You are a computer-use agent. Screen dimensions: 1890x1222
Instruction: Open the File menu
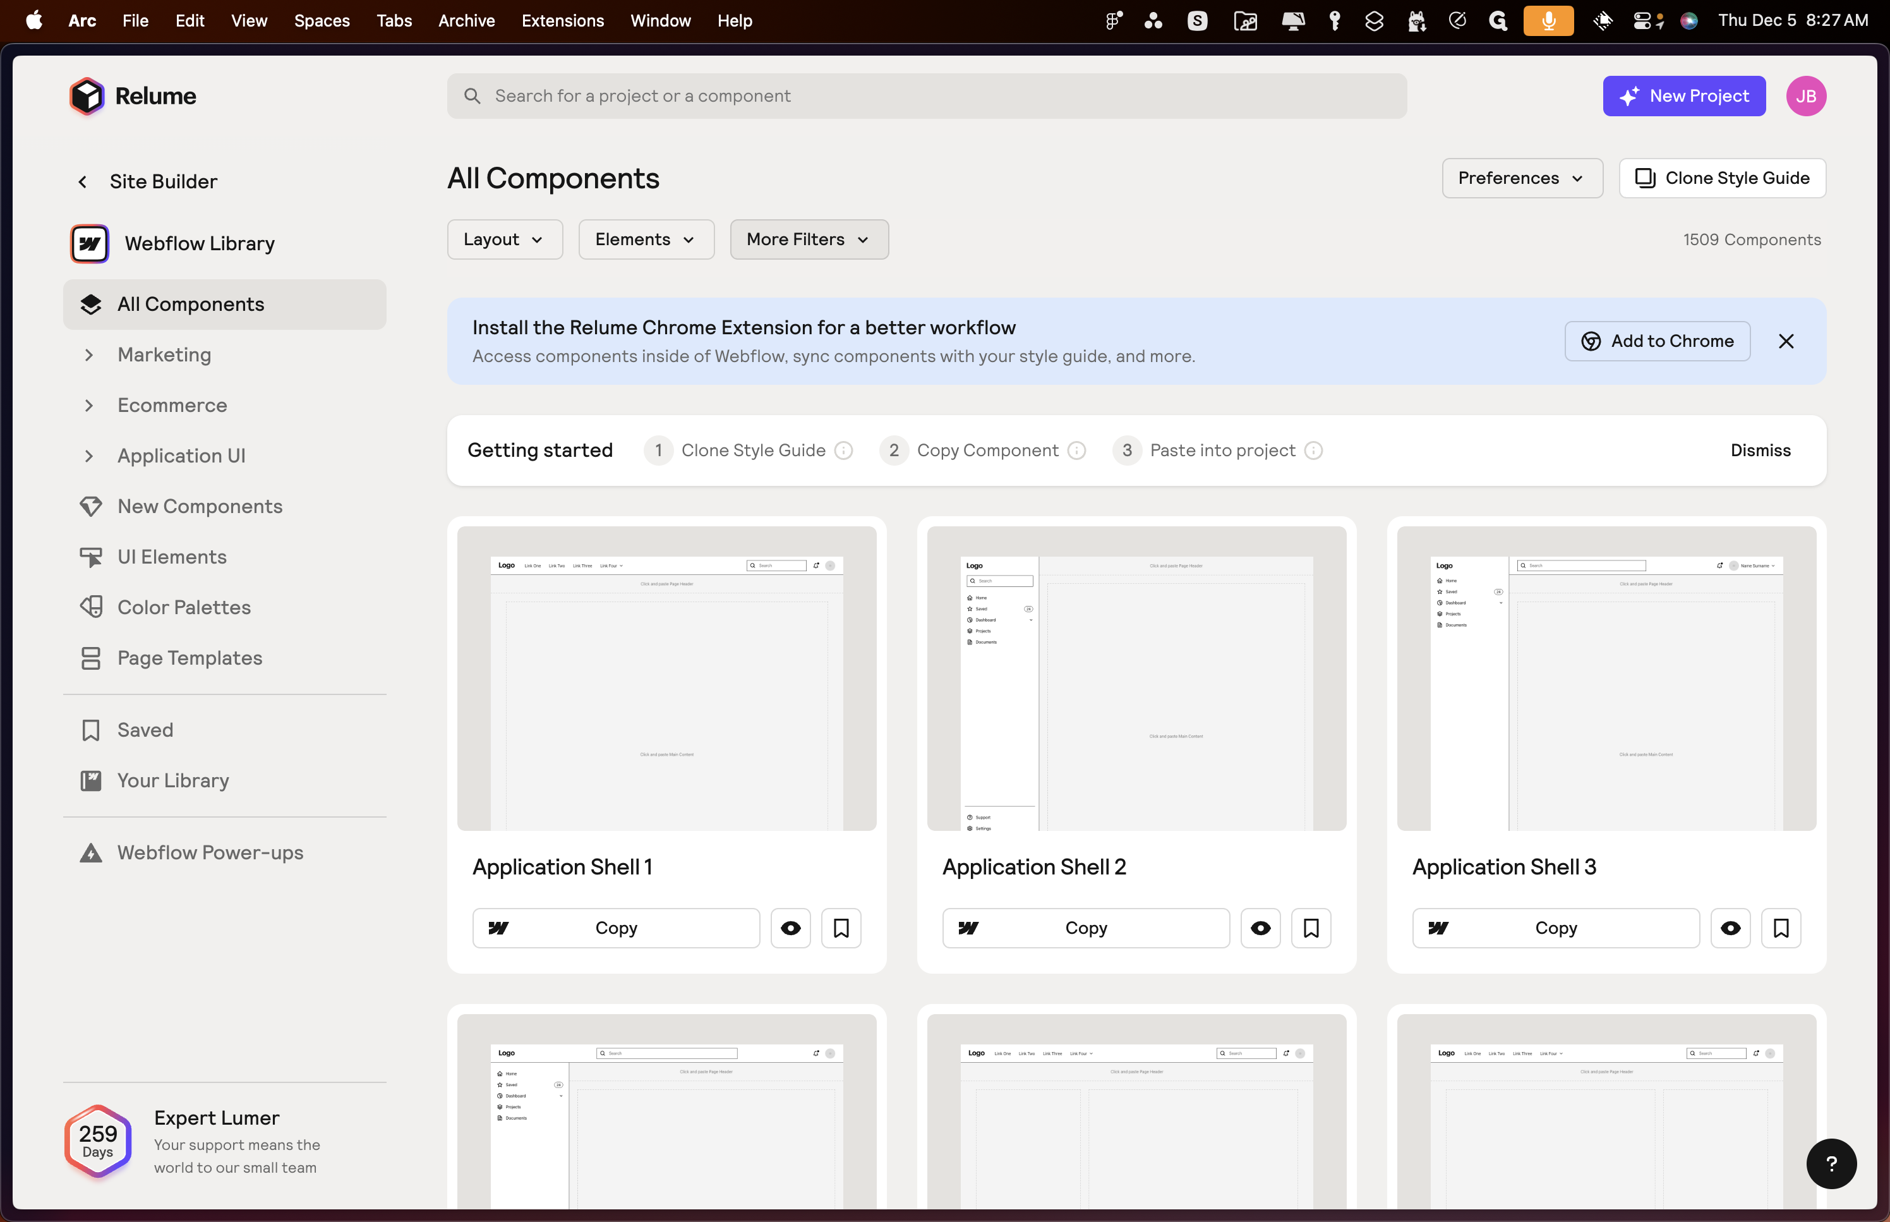tap(136, 21)
